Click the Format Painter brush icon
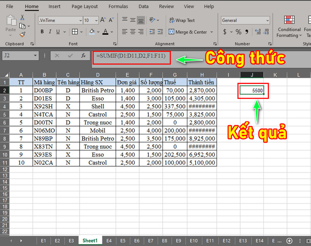The width and height of the screenshot is (311, 246). tap(22, 34)
